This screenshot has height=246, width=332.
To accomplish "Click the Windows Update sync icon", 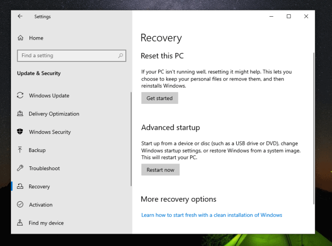I will pos(20,95).
